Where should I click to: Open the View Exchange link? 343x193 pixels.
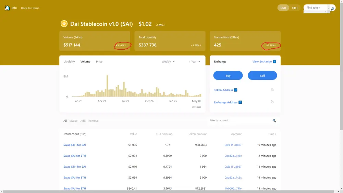[262, 61]
